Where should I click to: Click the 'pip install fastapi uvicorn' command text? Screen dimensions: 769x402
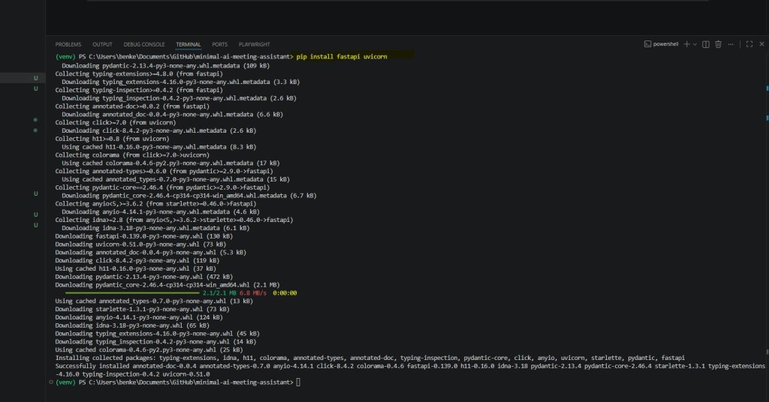[x=342, y=57]
